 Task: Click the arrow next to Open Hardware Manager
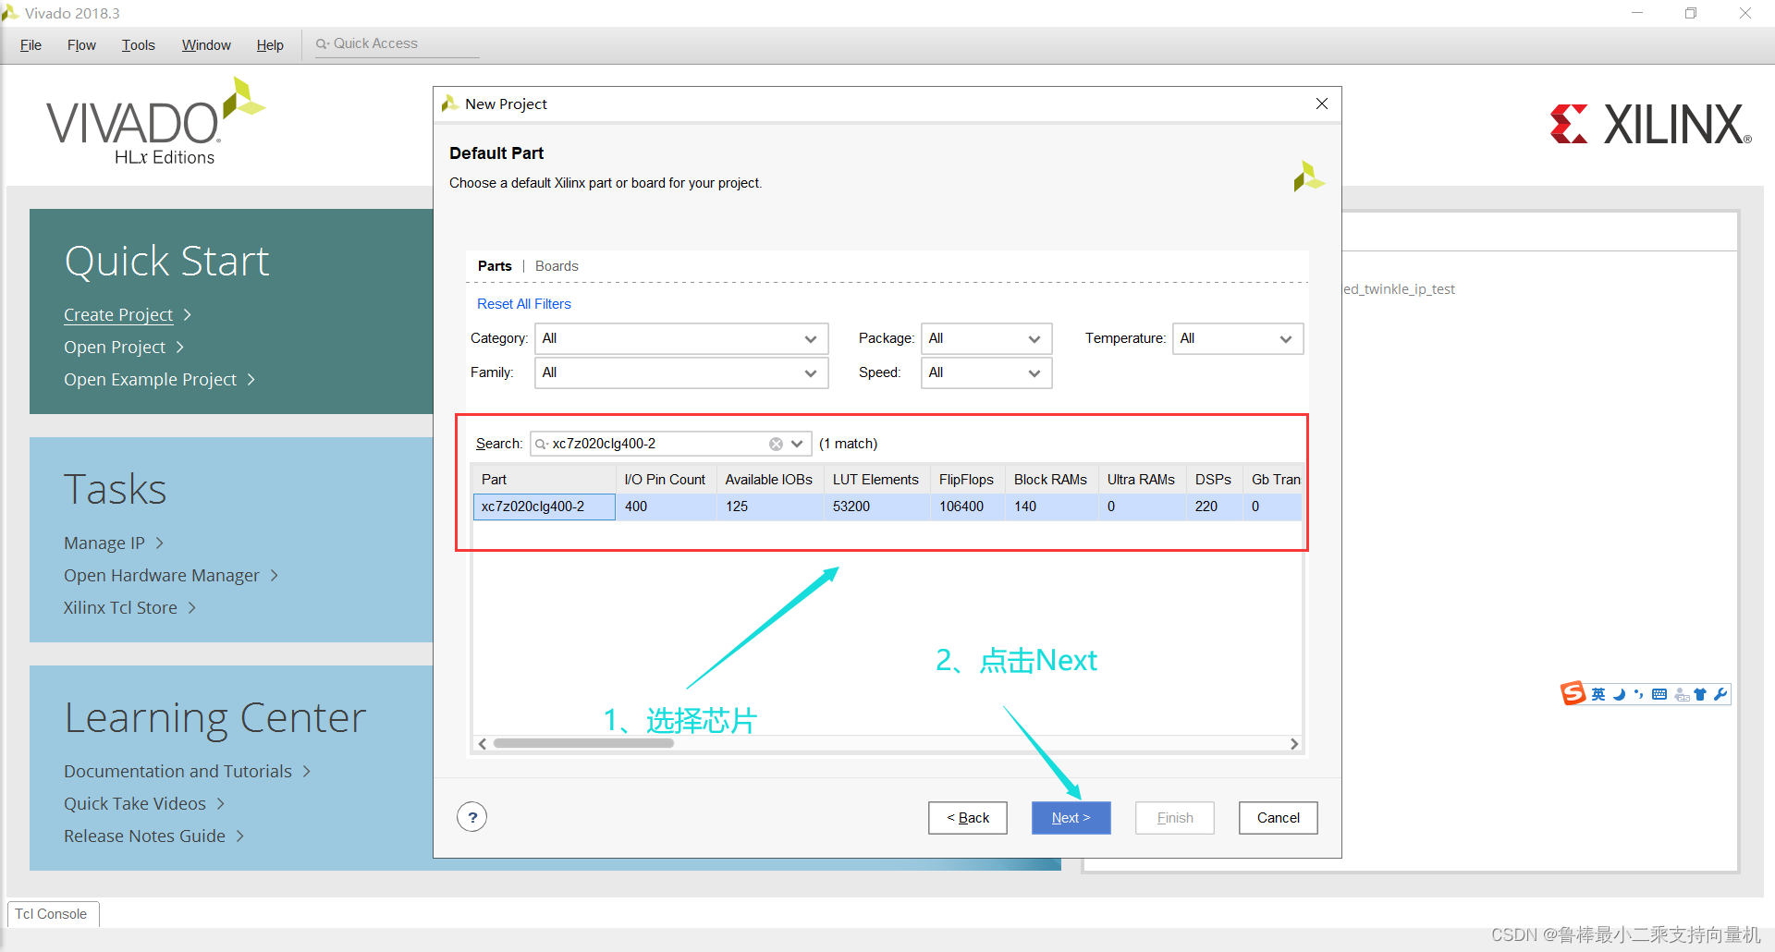point(275,576)
